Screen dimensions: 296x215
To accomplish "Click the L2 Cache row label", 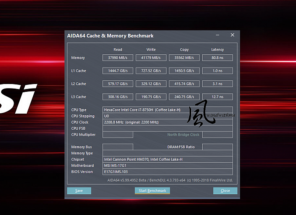I will point(79,84).
